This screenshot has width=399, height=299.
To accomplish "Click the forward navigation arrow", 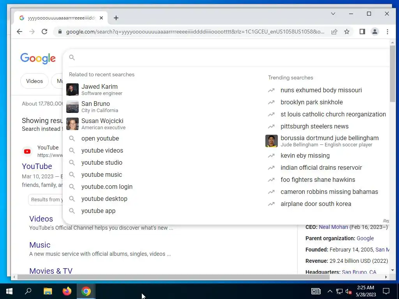I will [x=32, y=32].
